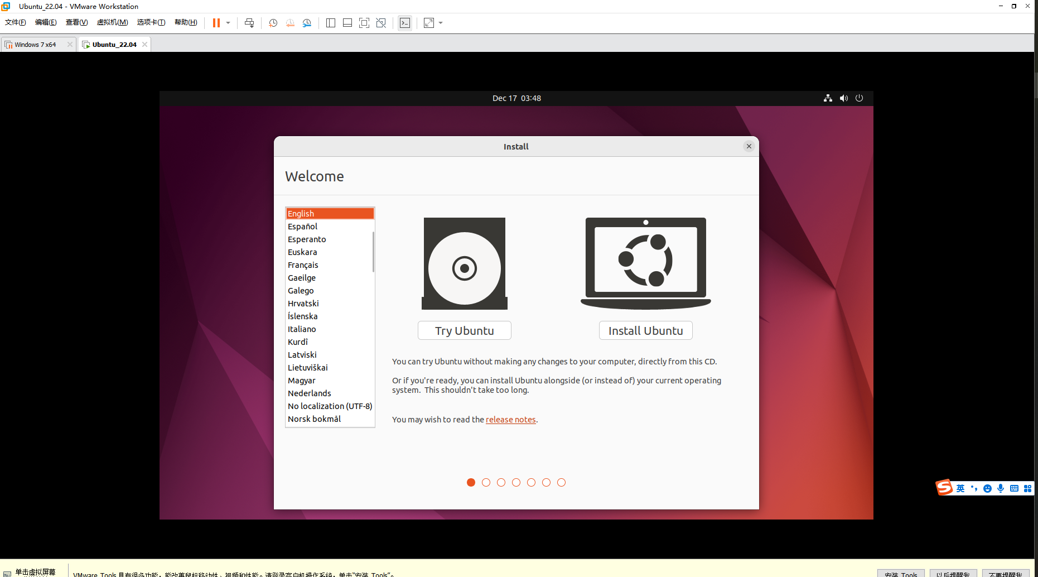The image size is (1038, 577).
Task: Select No localization (UTF-8) in the list
Action: click(x=330, y=406)
